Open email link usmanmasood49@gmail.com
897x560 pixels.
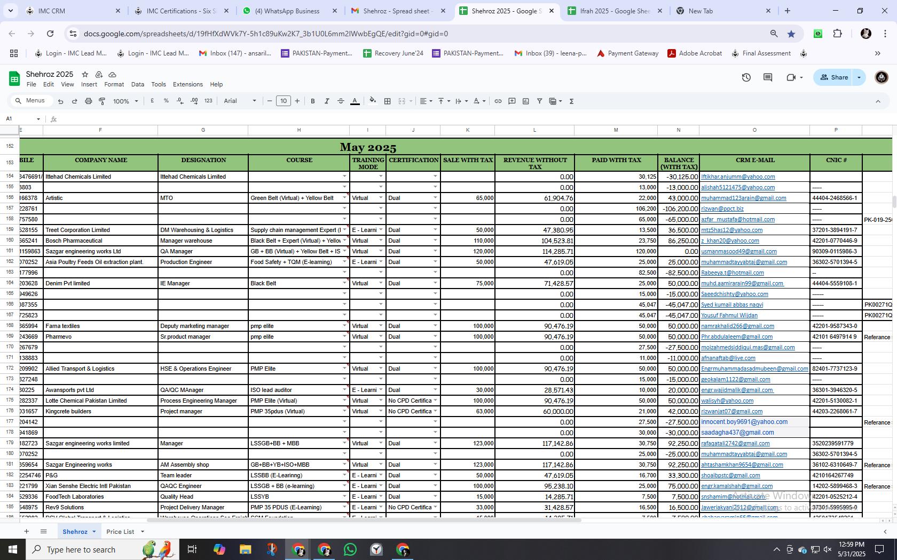tap(738, 251)
